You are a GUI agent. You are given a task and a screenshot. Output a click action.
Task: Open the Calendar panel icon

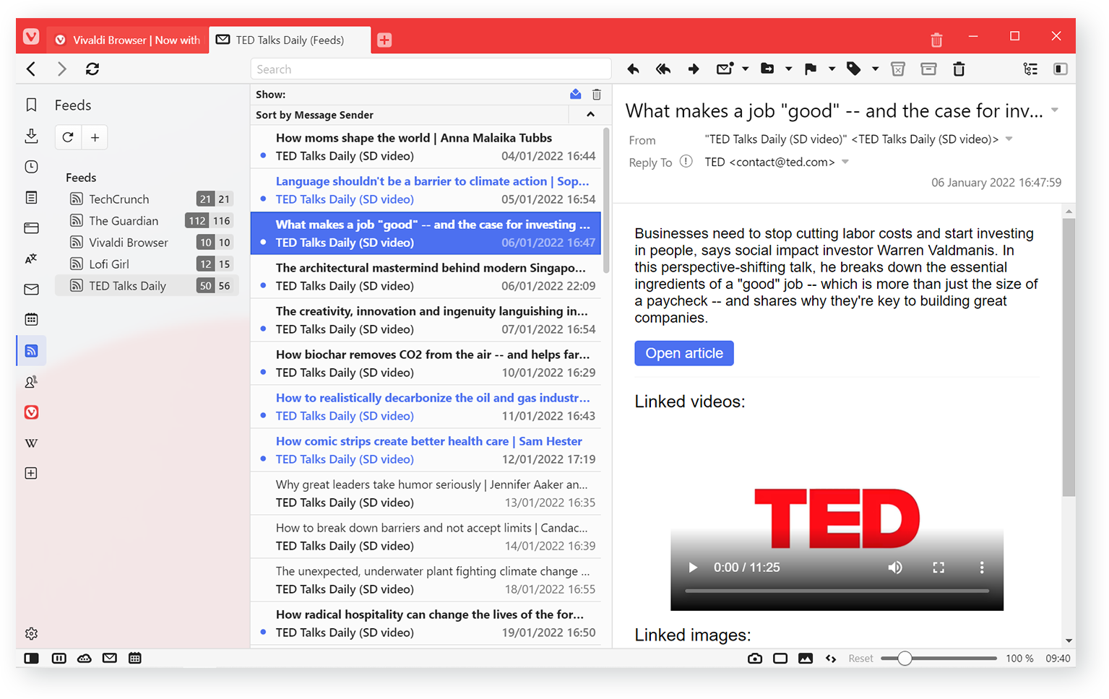[31, 319]
